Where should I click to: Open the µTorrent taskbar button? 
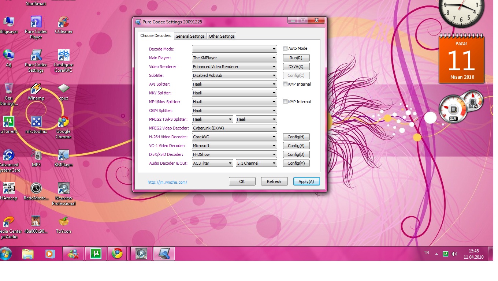click(x=96, y=254)
